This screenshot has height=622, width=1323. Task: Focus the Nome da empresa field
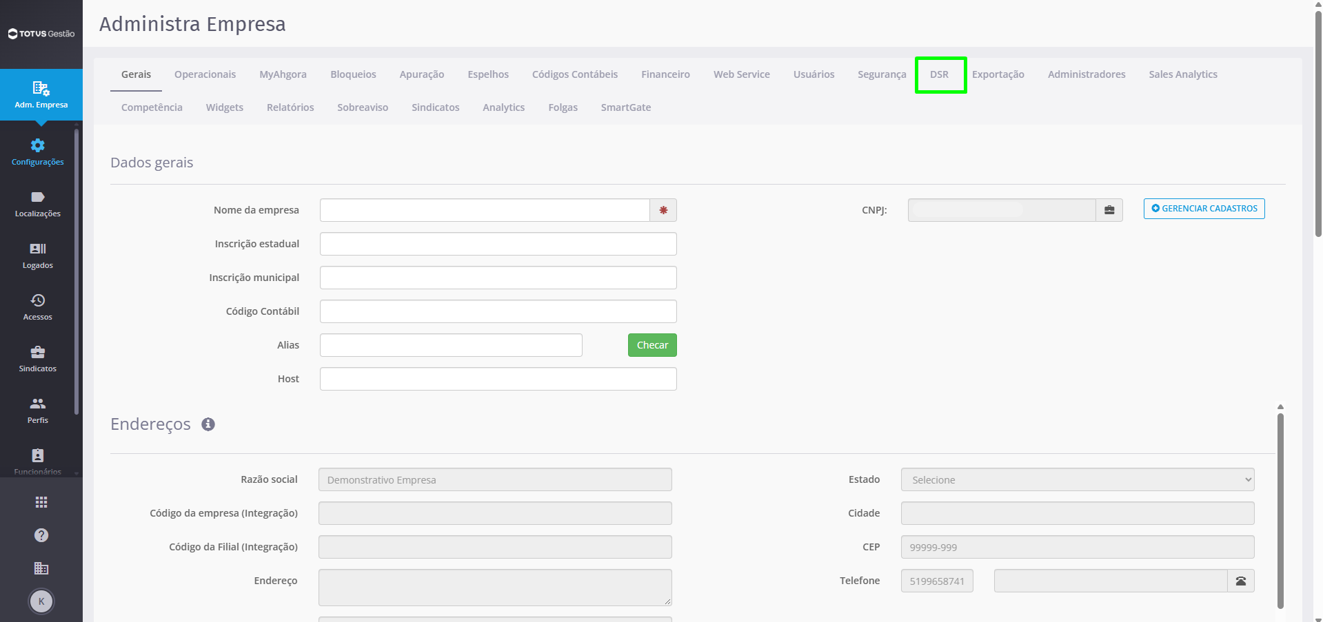[x=485, y=210]
